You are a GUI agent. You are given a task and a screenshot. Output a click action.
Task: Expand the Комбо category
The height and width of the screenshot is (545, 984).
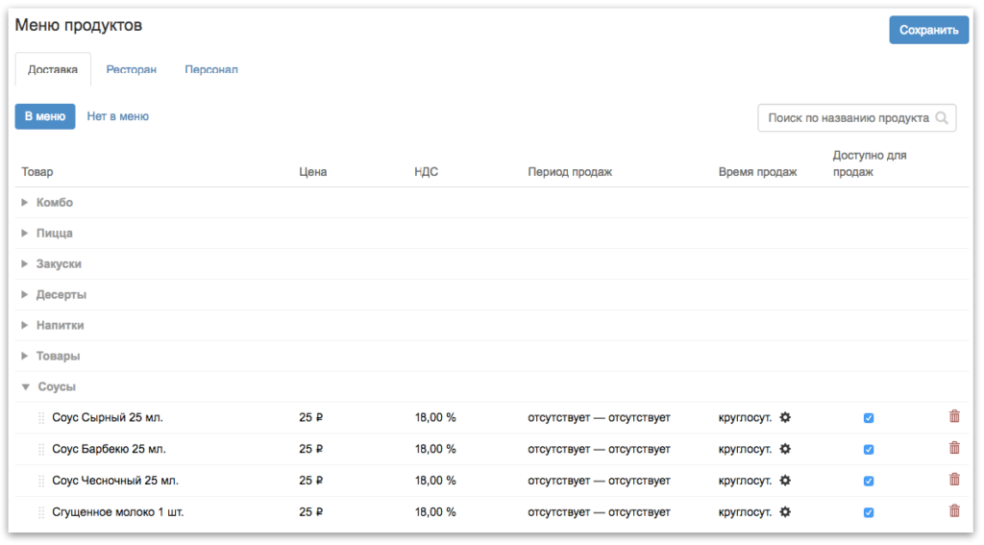(x=24, y=202)
